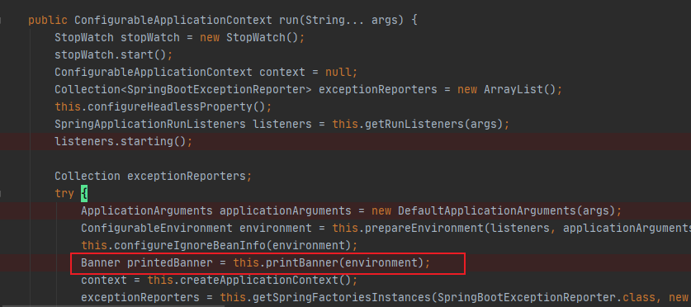Place the cursor on printBanner method call

301,263
